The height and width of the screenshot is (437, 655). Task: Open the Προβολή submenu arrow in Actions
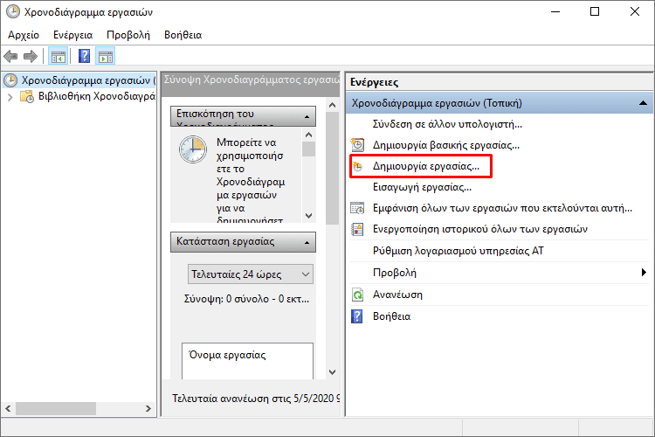[643, 273]
